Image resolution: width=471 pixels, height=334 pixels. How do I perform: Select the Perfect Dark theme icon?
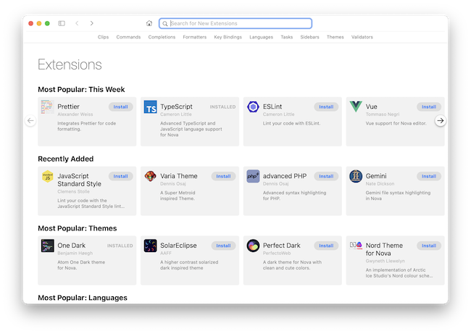coord(253,246)
